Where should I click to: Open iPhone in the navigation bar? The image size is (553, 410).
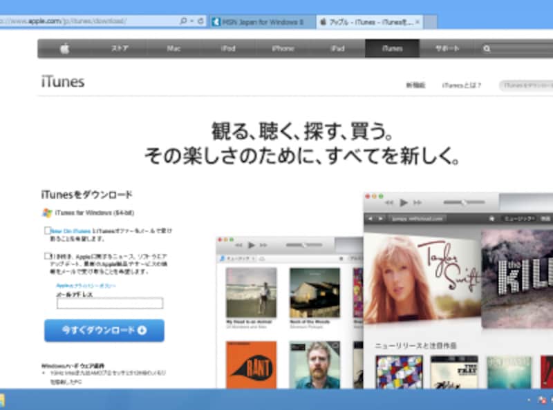pos(283,48)
